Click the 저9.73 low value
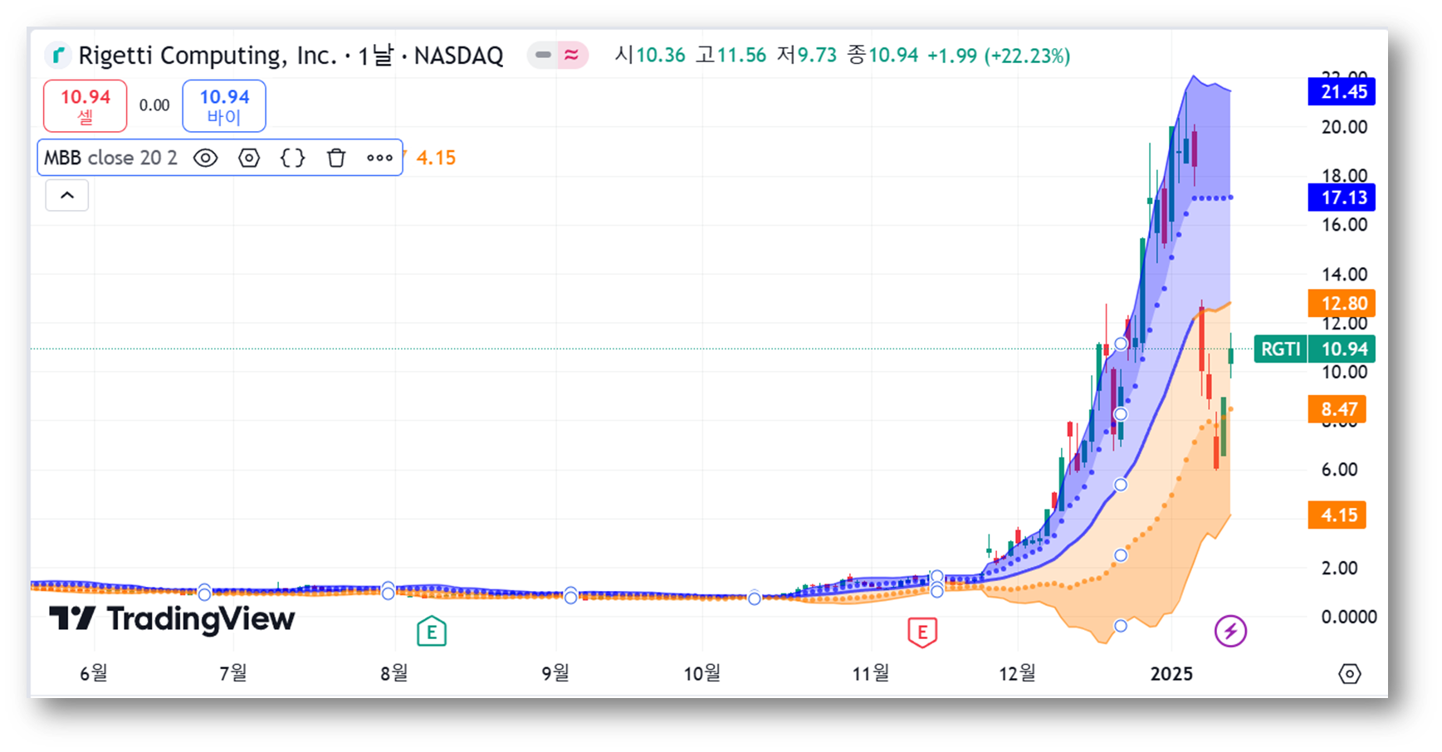The width and height of the screenshot is (1442, 752). 807,56
